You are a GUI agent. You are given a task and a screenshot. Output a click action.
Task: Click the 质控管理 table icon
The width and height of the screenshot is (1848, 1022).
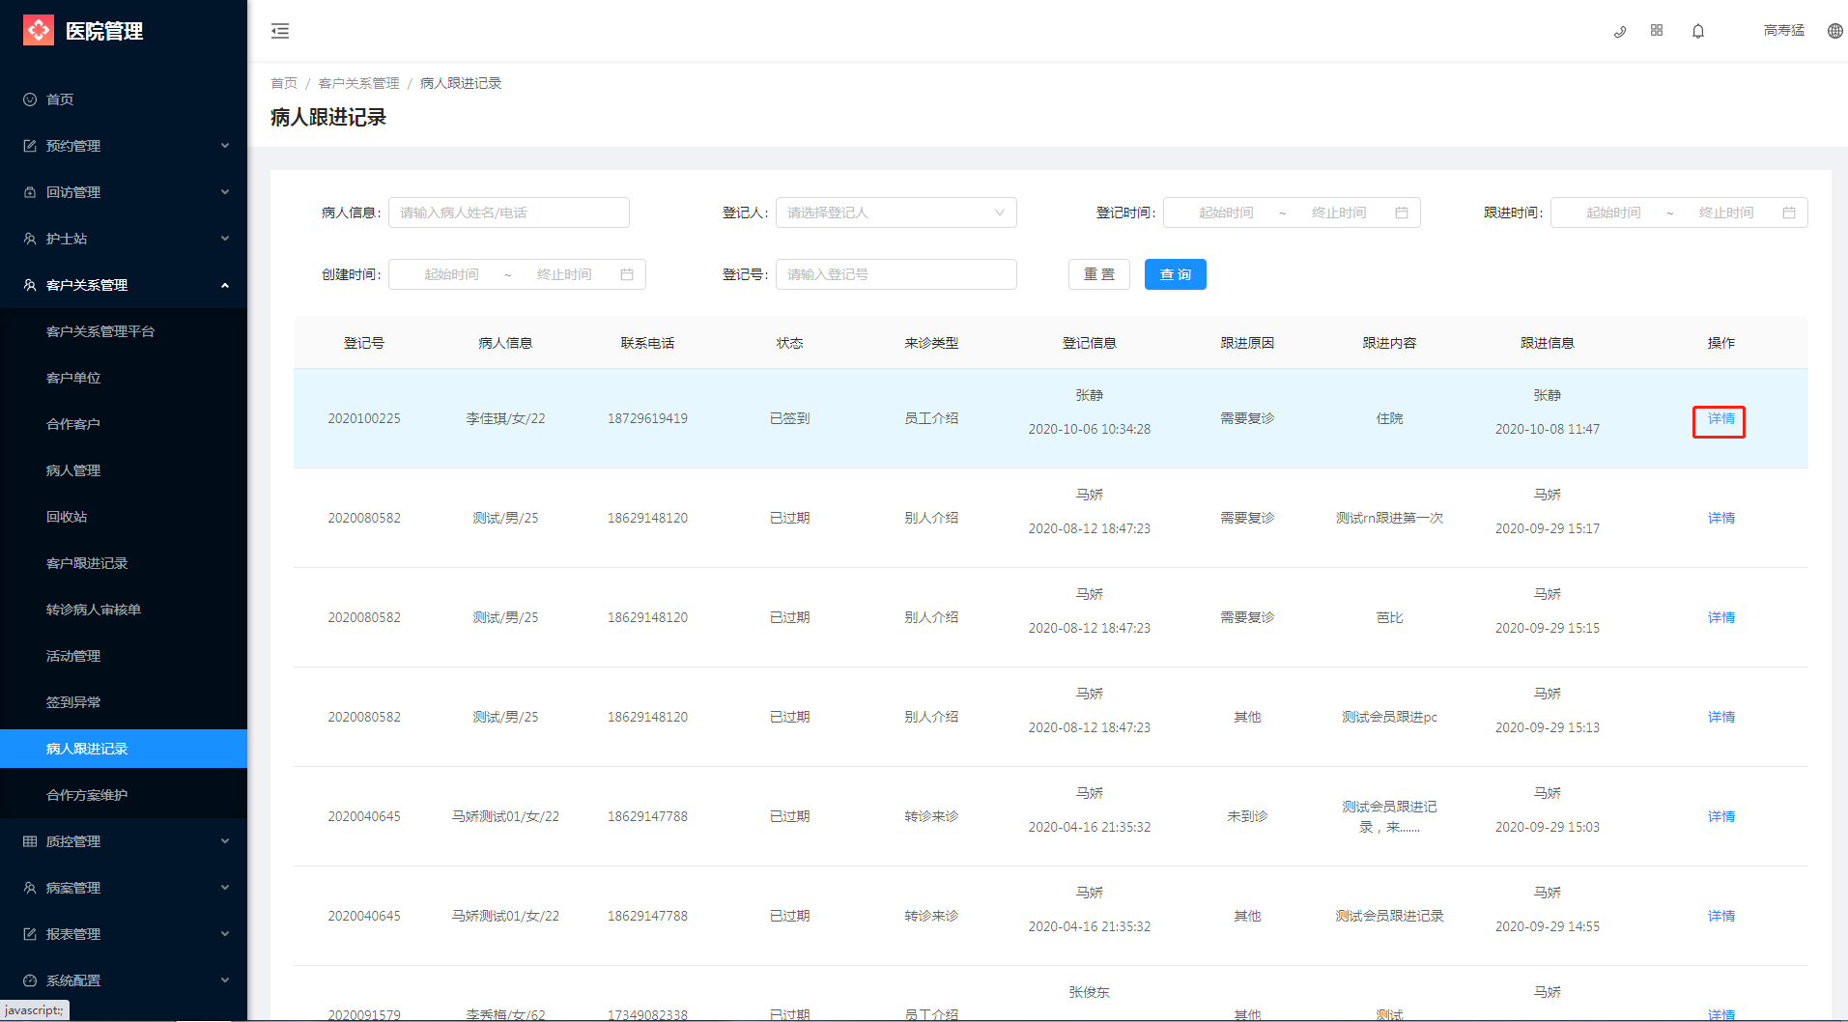tap(30, 841)
